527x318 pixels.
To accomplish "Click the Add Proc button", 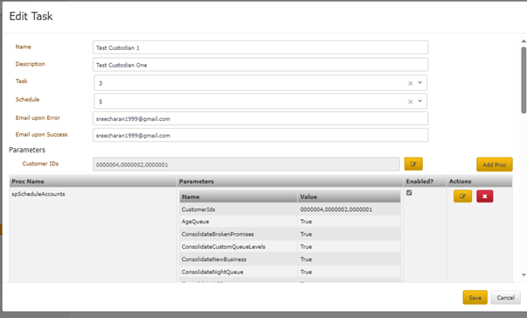I will point(495,165).
